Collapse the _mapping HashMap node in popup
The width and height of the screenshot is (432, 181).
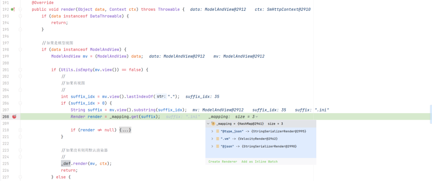pyautogui.click(x=208, y=124)
